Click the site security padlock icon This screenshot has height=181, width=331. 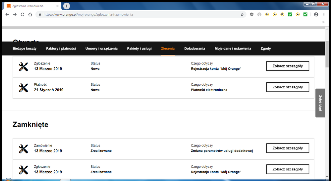(x=39, y=15)
